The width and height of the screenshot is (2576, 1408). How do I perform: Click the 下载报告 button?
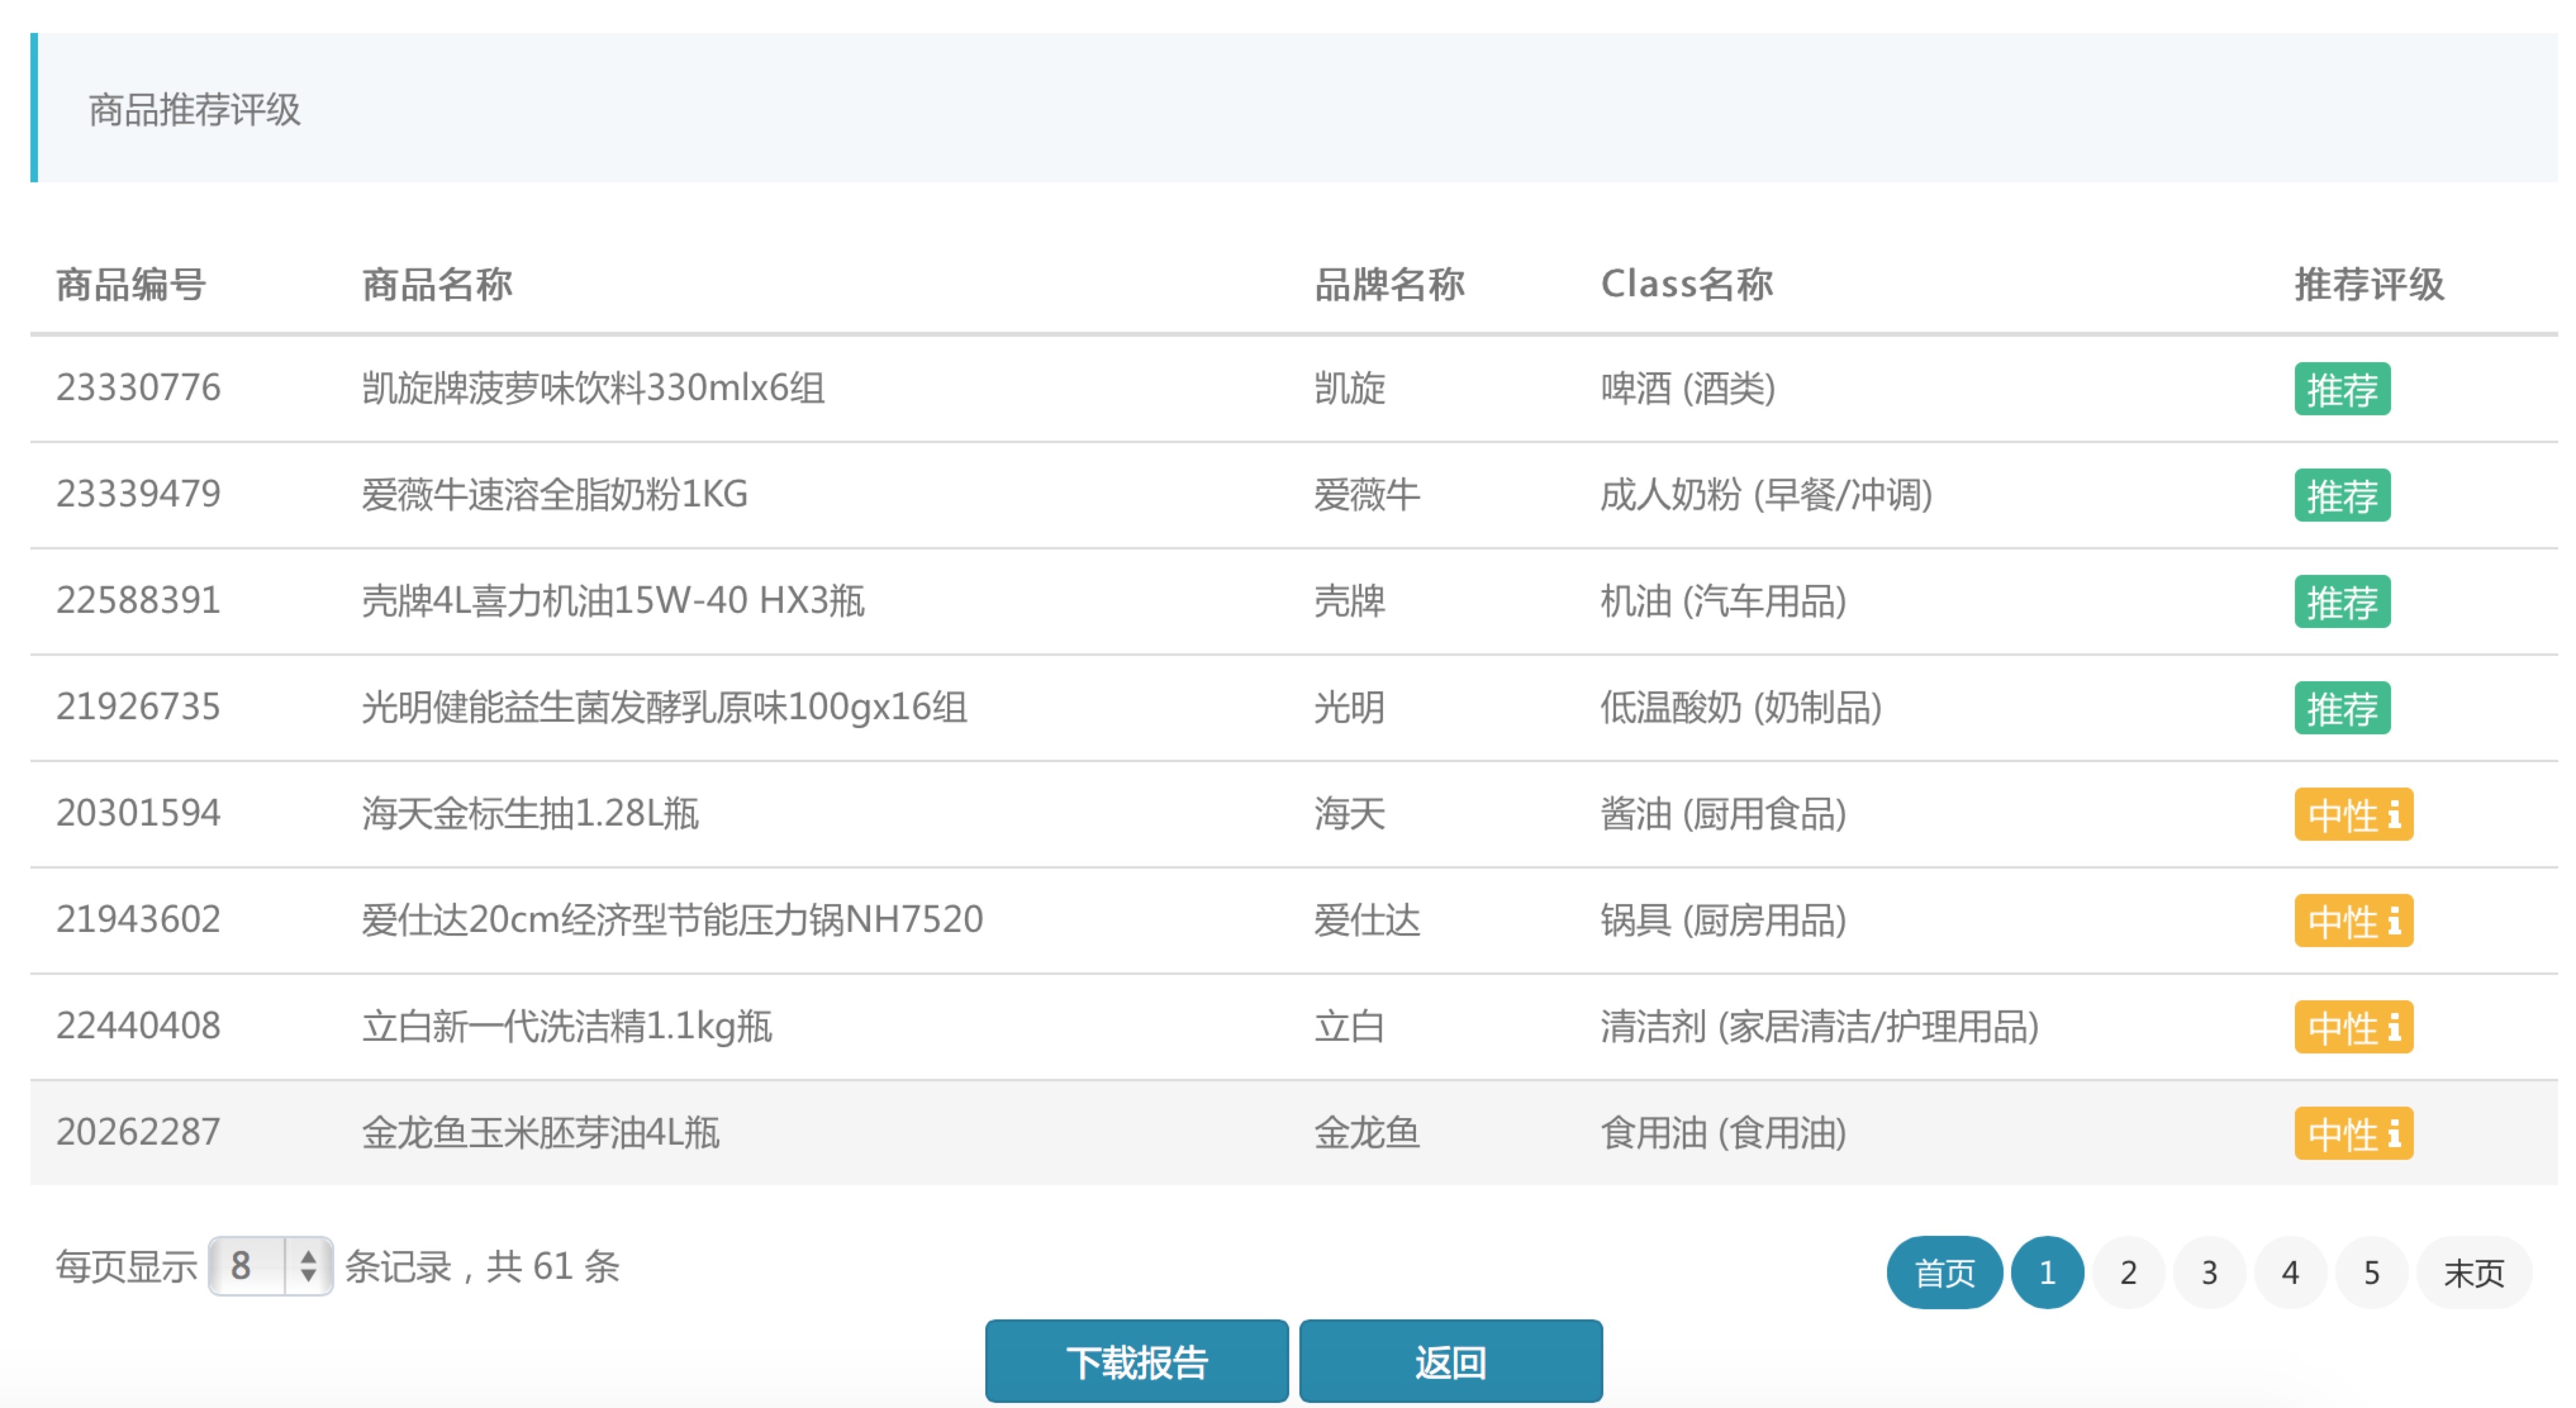(1137, 1361)
